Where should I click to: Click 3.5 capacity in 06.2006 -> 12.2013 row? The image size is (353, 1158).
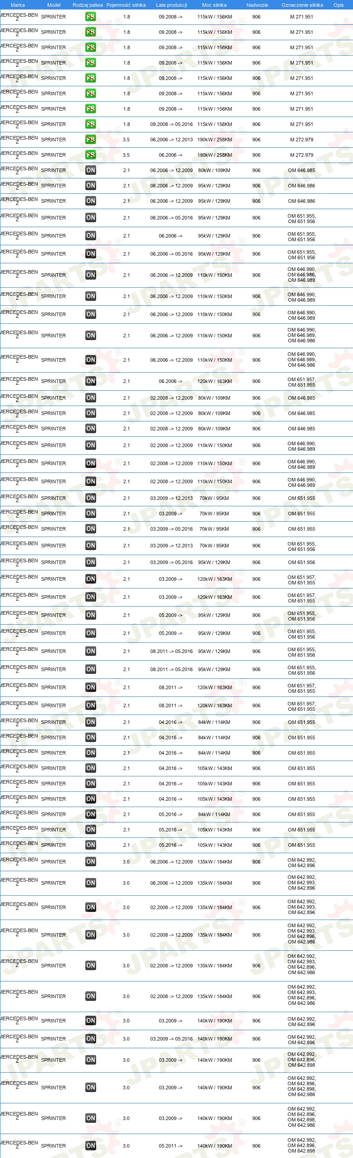coord(126,140)
